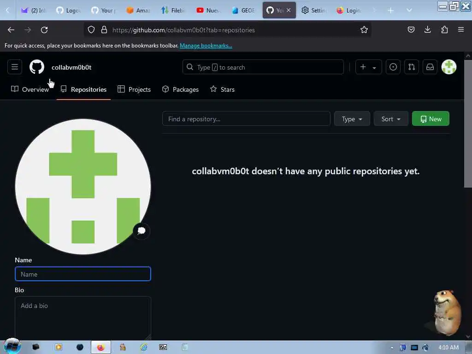Click the GitHub Octocat logo
The image size is (472, 354).
coord(37,67)
